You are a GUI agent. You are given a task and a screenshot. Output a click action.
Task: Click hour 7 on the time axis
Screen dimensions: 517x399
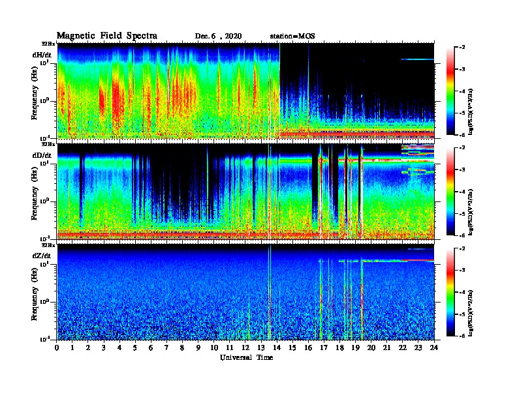pyautogui.click(x=166, y=347)
